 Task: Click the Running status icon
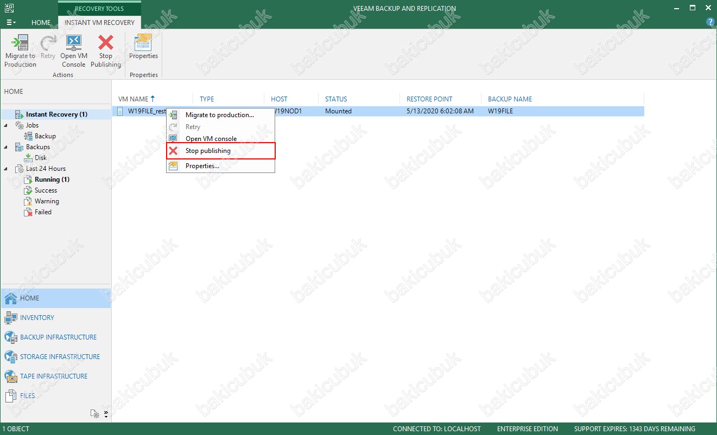pos(28,180)
